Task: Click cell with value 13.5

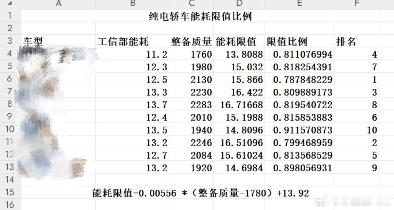Action: [x=132, y=130]
